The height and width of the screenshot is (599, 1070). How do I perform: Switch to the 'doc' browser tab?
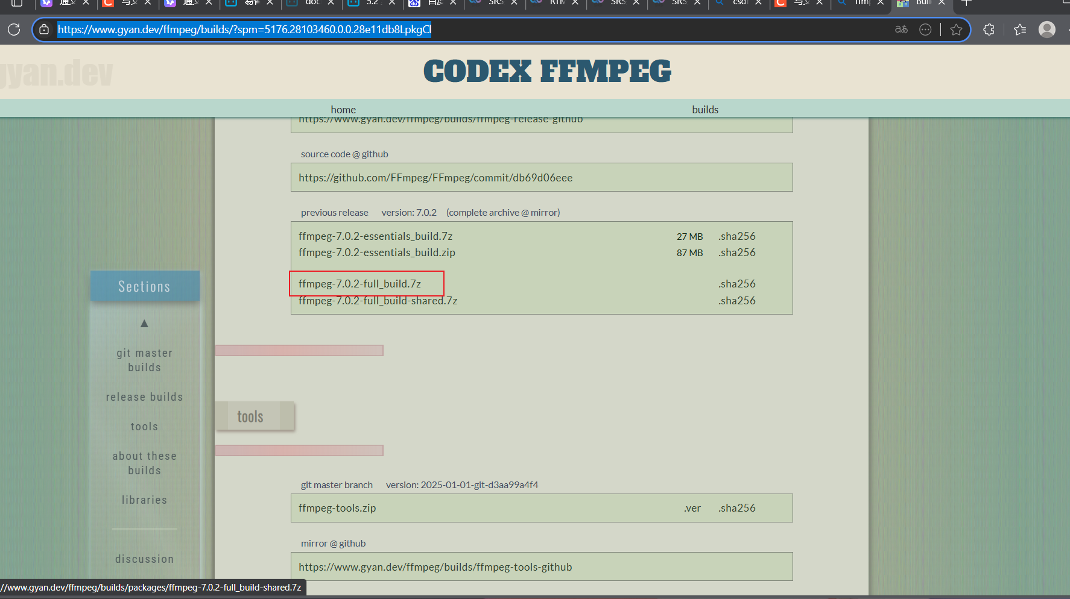[x=311, y=3]
